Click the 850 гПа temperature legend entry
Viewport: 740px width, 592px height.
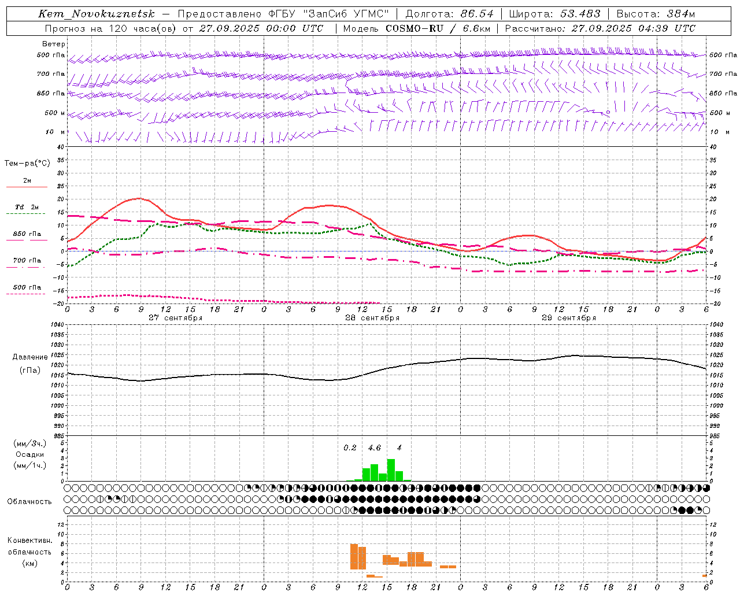tap(27, 234)
